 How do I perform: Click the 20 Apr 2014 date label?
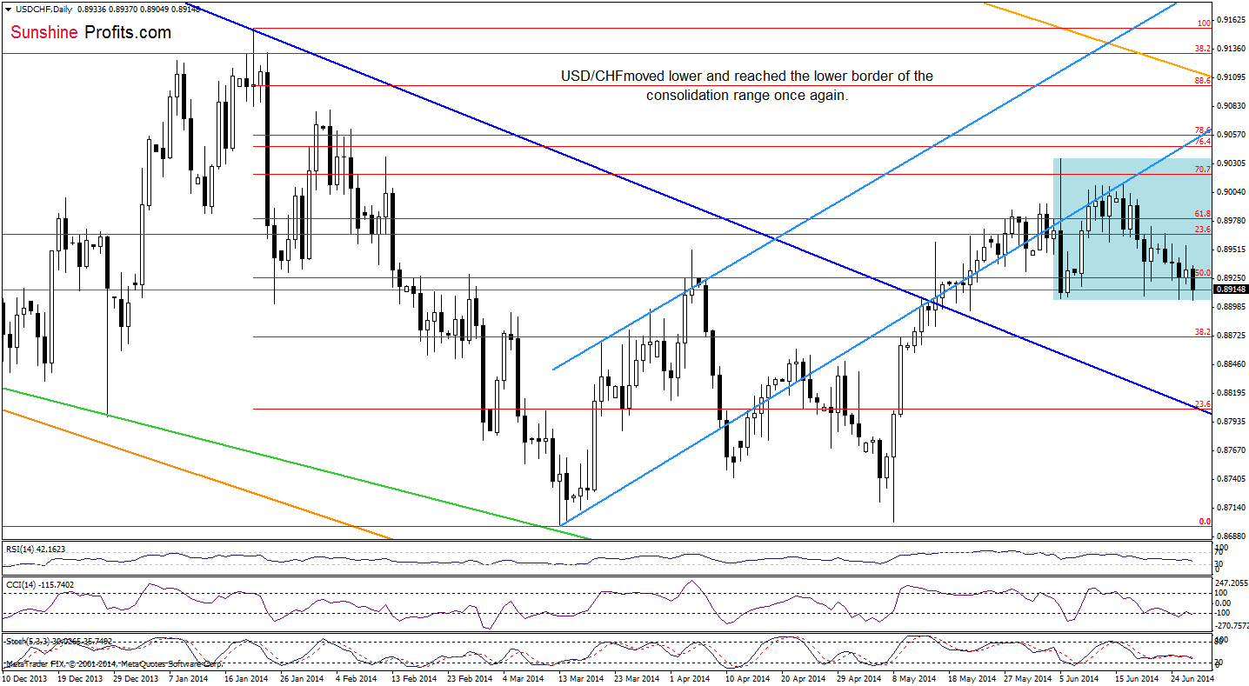pyautogui.click(x=802, y=677)
